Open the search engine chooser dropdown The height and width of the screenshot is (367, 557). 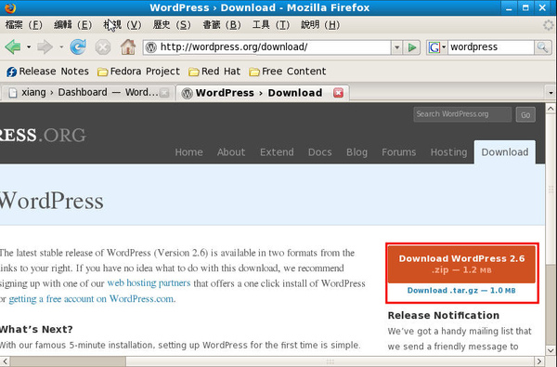(x=444, y=47)
